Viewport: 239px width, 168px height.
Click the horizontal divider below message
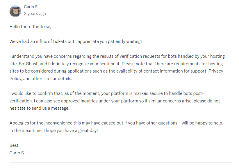coord(121,162)
